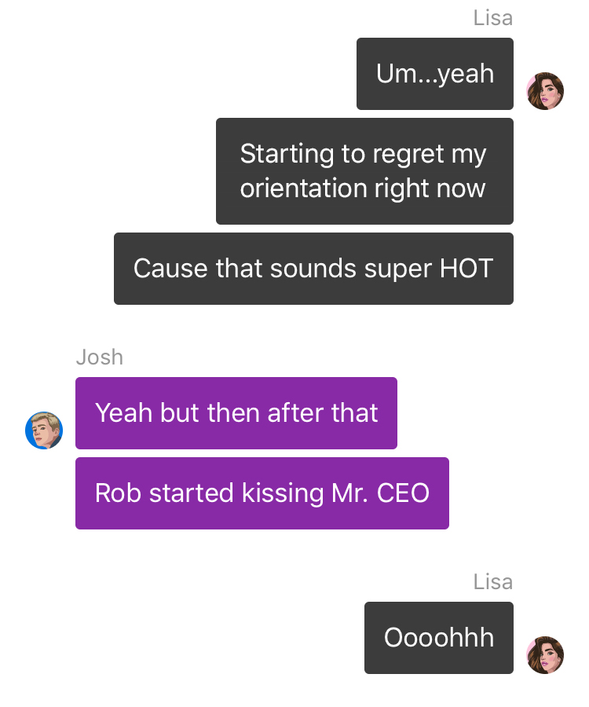Select the "Starting to regret my orientation" message
This screenshot has width=589, height=707.
click(x=364, y=171)
